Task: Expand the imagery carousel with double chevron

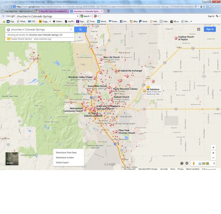Action: tap(214, 163)
